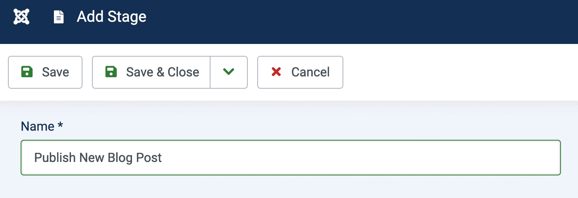Click the red X icon on Cancel
Screen dimensions: 578x198
[x=276, y=72]
